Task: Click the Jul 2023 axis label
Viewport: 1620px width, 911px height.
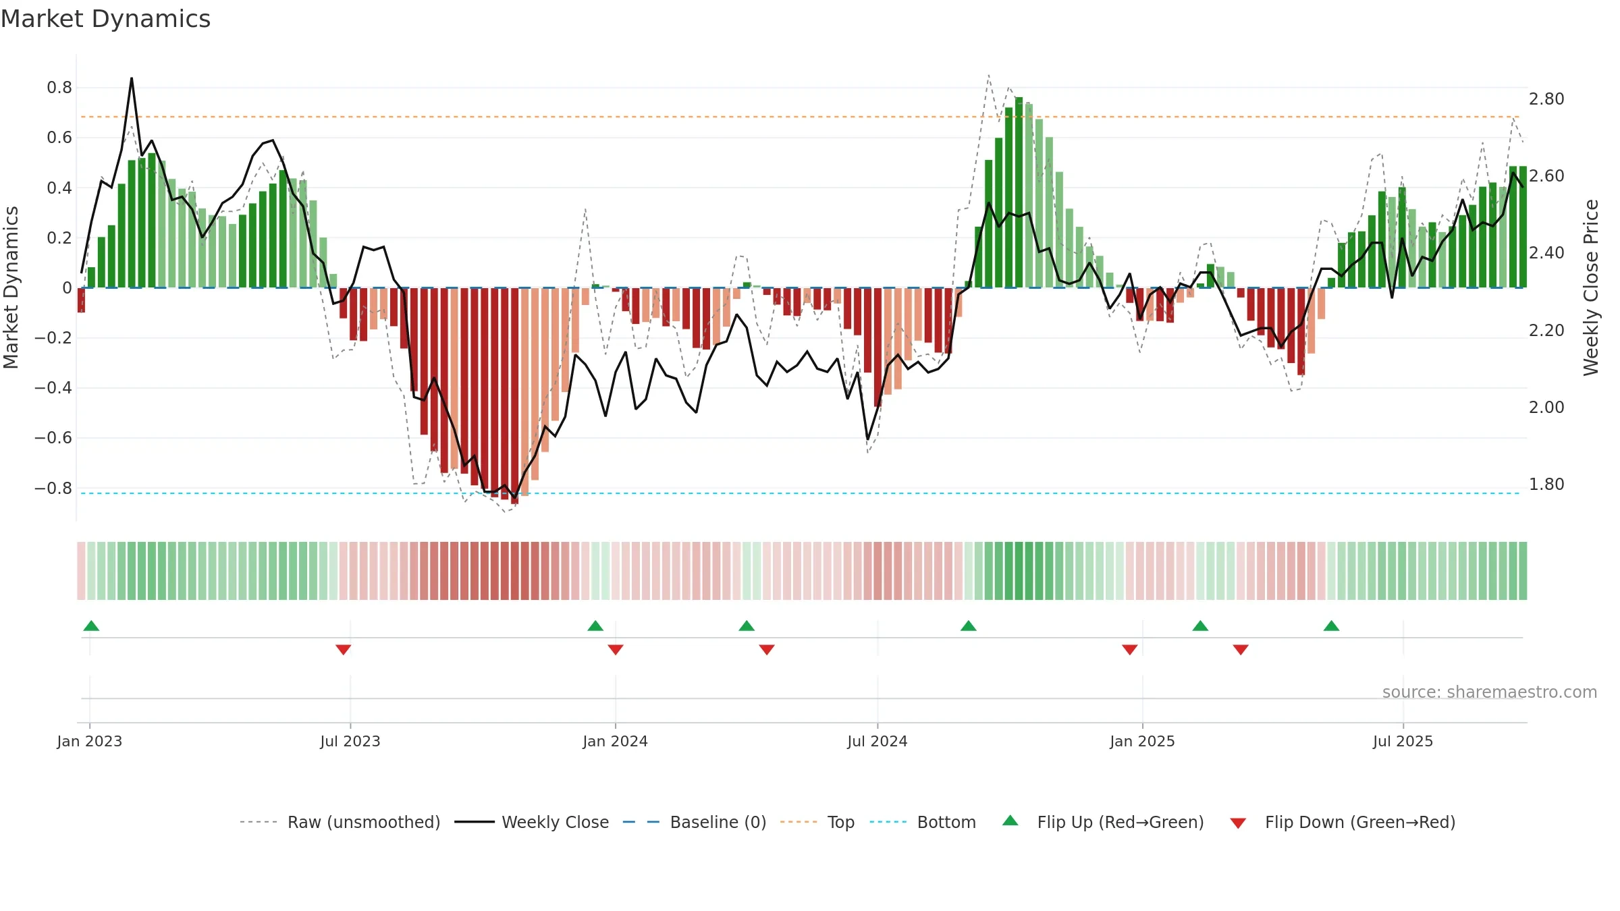Action: tap(350, 741)
